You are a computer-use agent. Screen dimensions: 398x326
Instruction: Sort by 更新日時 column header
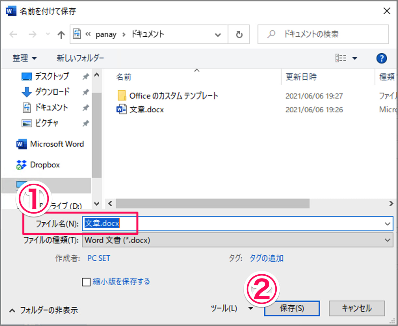click(x=301, y=77)
